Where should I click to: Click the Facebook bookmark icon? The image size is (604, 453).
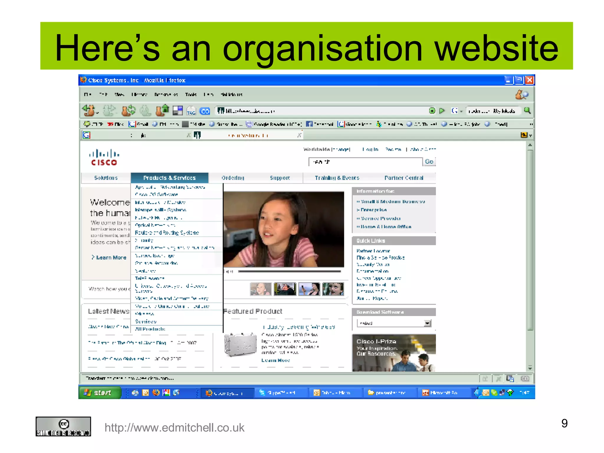(309, 124)
